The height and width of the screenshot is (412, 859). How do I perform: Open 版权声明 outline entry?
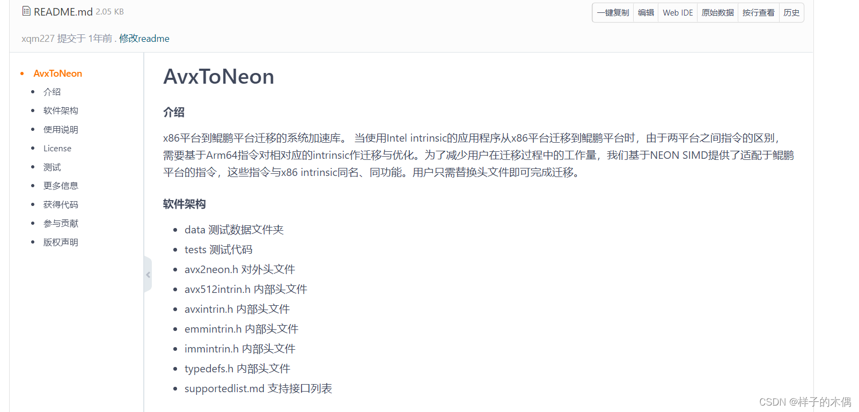[x=61, y=242]
